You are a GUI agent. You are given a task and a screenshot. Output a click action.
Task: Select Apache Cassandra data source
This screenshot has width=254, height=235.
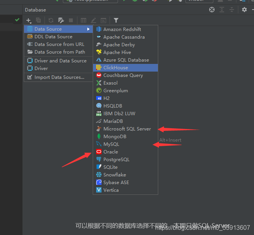point(126,37)
